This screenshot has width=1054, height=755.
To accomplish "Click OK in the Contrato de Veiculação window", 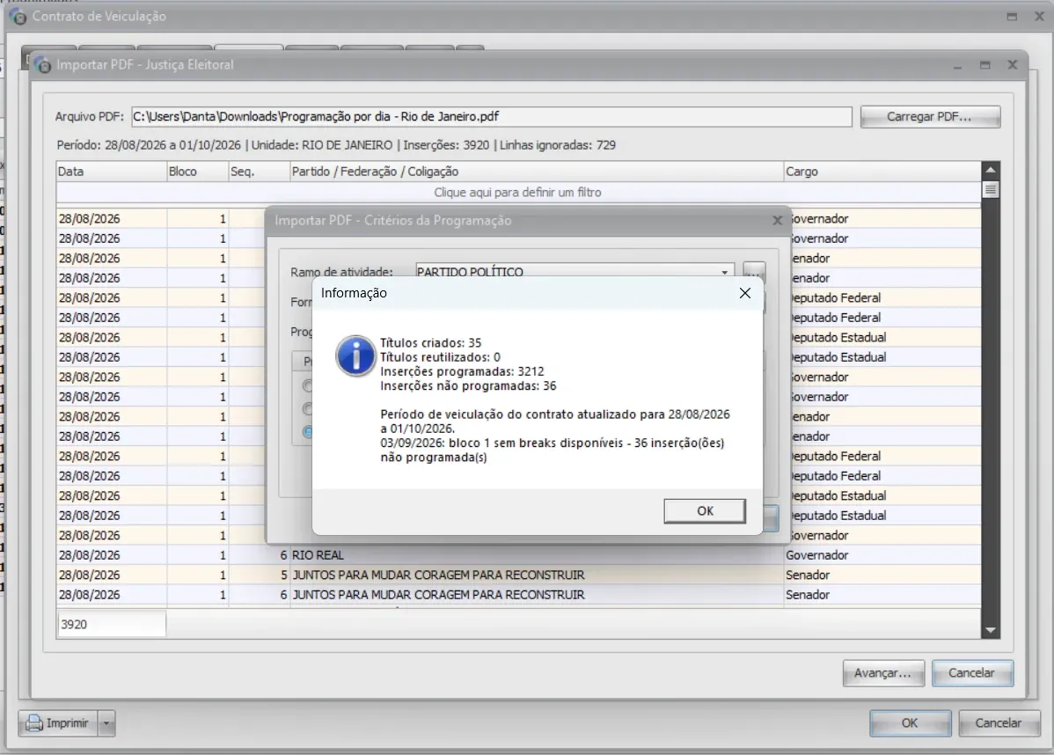I will (x=910, y=723).
